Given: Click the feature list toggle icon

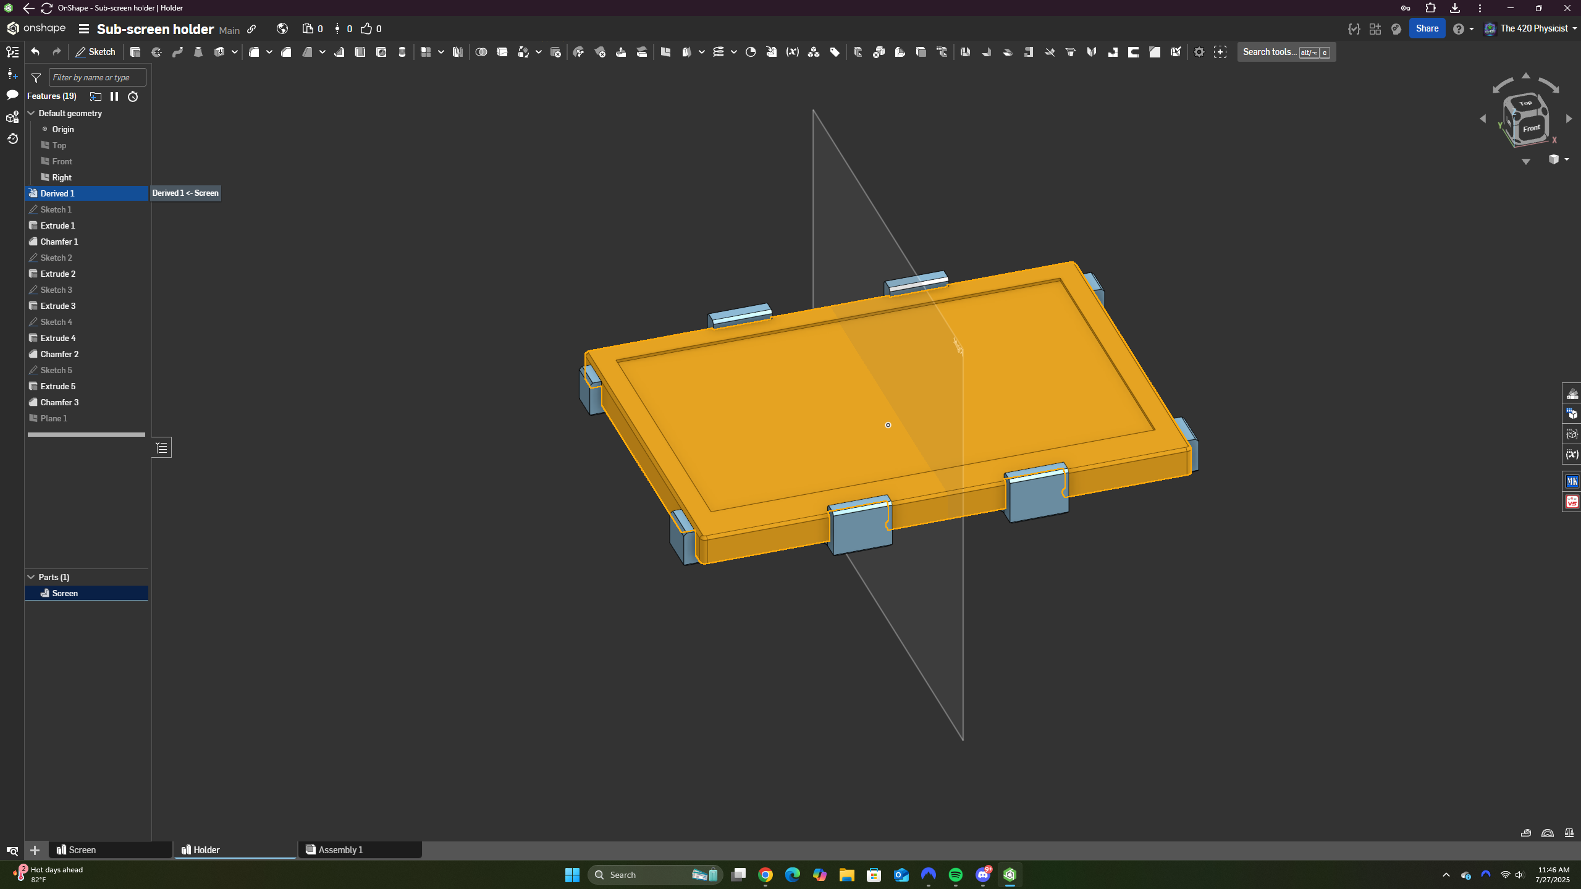Looking at the screenshot, I should (12, 52).
